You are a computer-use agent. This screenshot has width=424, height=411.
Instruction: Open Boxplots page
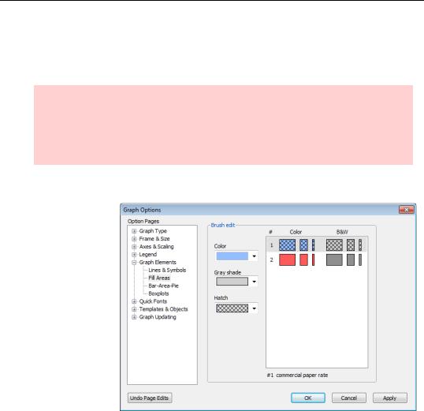[158, 293]
